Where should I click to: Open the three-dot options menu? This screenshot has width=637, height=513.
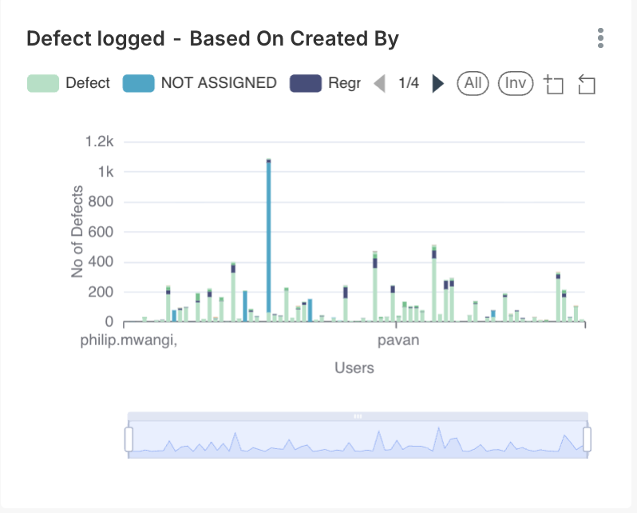point(600,38)
